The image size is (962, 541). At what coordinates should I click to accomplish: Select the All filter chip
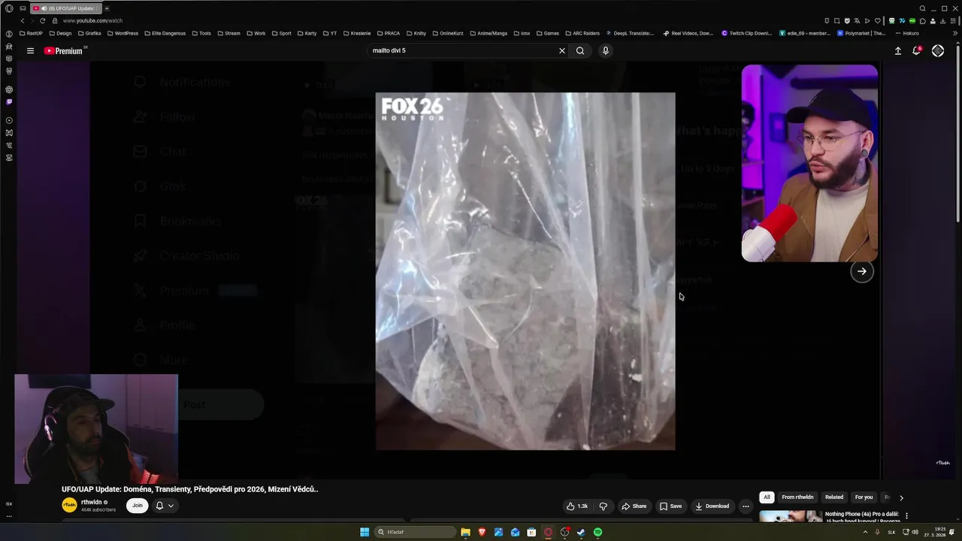click(x=767, y=497)
